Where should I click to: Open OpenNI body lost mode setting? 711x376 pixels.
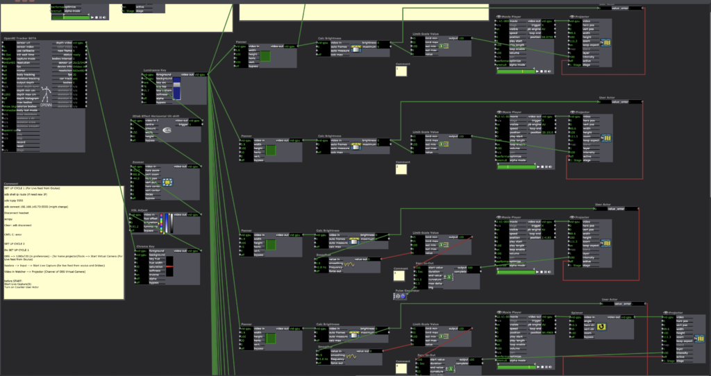pos(8,110)
